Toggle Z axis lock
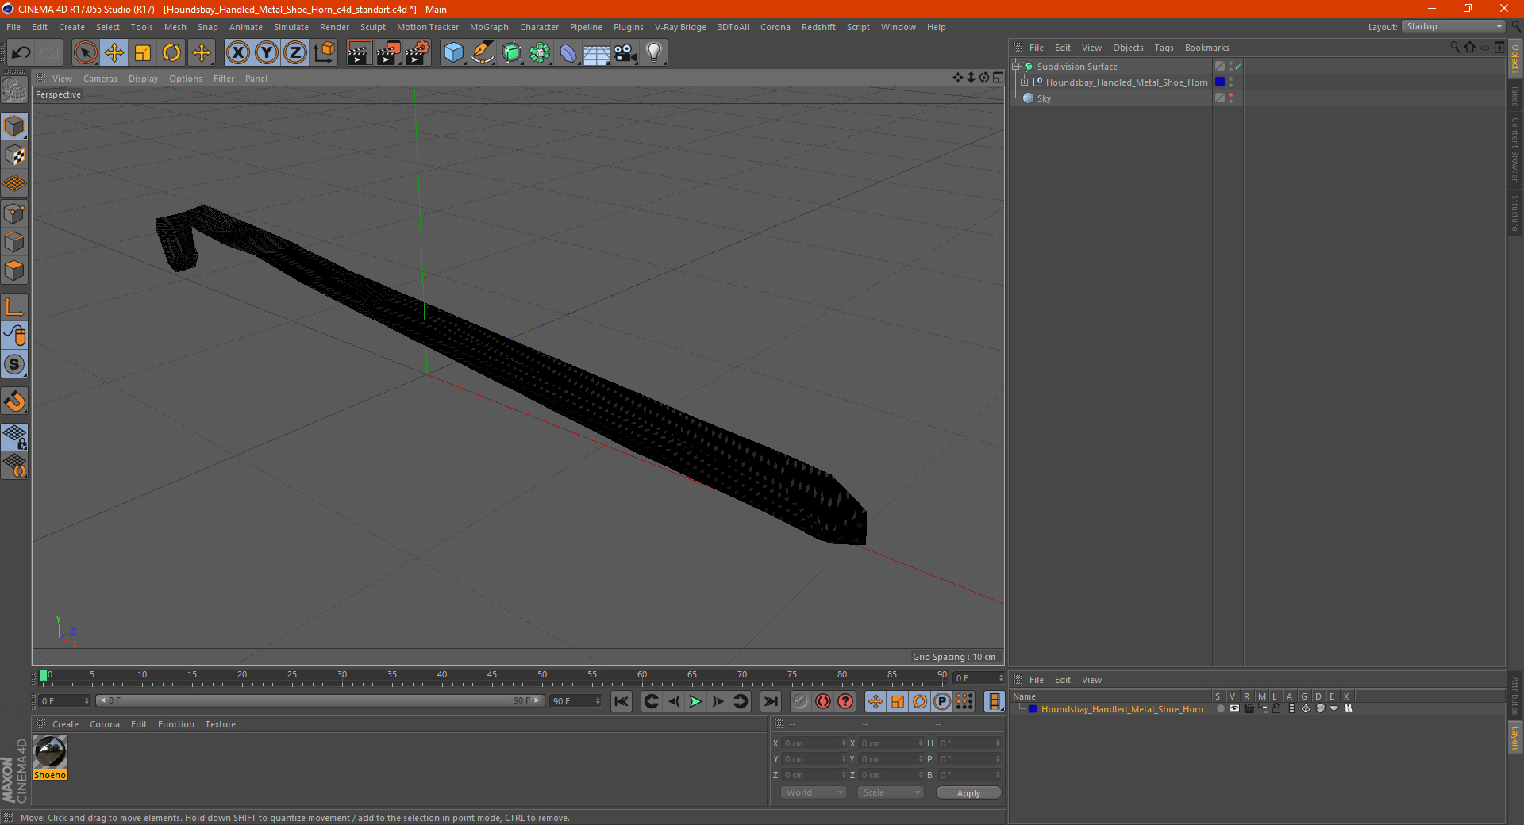This screenshot has height=825, width=1524. (x=295, y=53)
